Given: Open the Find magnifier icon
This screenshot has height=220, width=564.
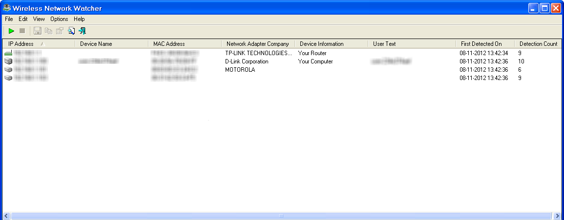Looking at the screenshot, I should tap(71, 31).
